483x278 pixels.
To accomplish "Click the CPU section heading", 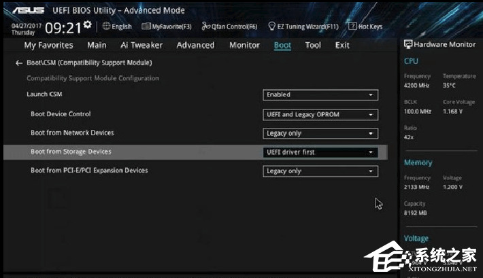I will coord(411,61).
